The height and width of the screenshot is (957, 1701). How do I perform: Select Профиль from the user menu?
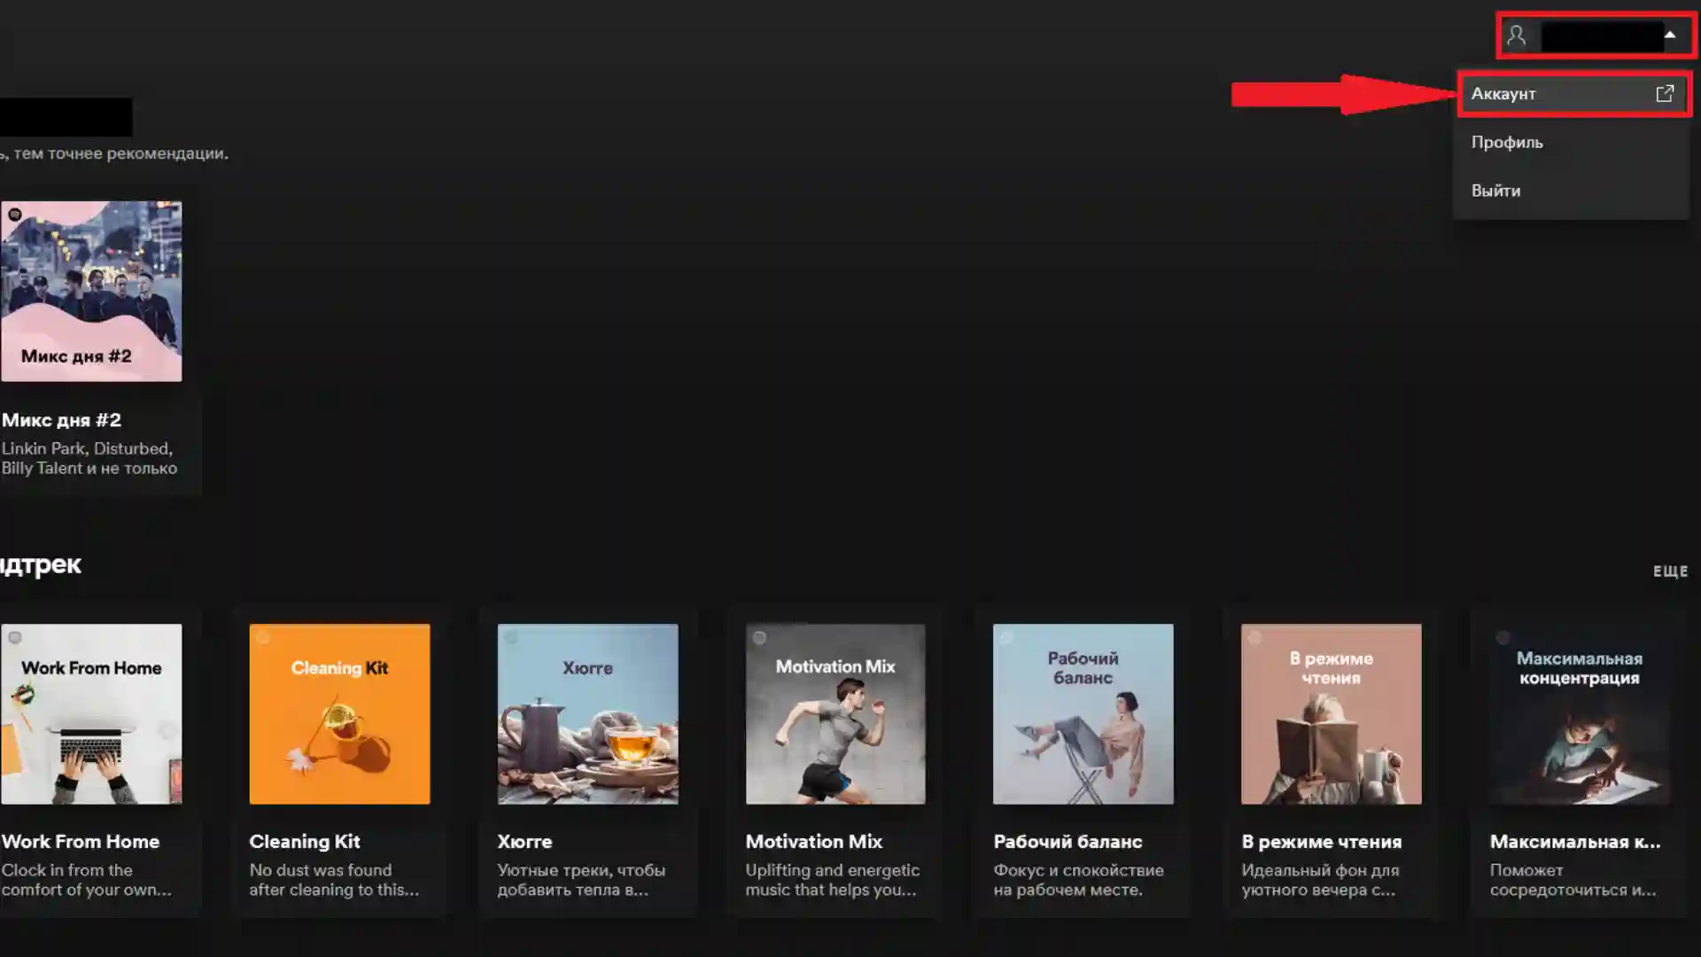click(x=1507, y=143)
